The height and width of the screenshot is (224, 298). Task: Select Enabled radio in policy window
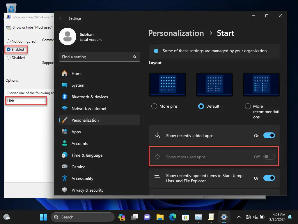8,50
